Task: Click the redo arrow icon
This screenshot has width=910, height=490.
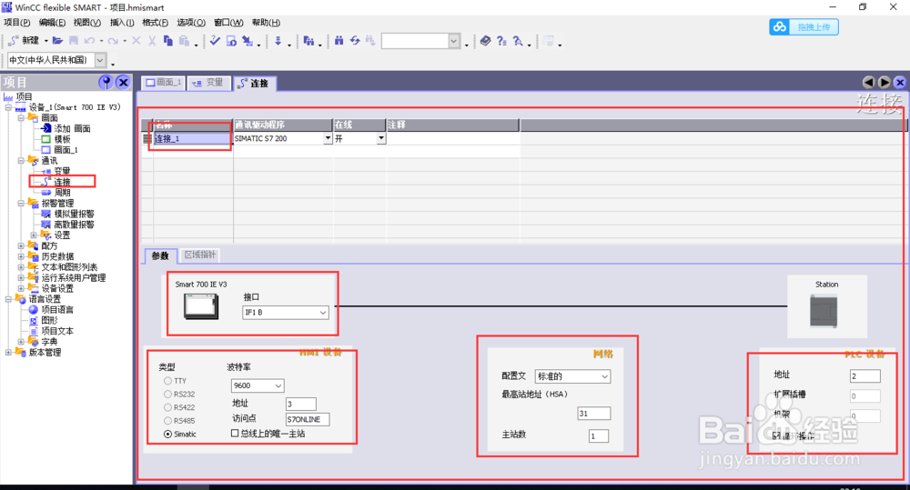Action: 113,41
